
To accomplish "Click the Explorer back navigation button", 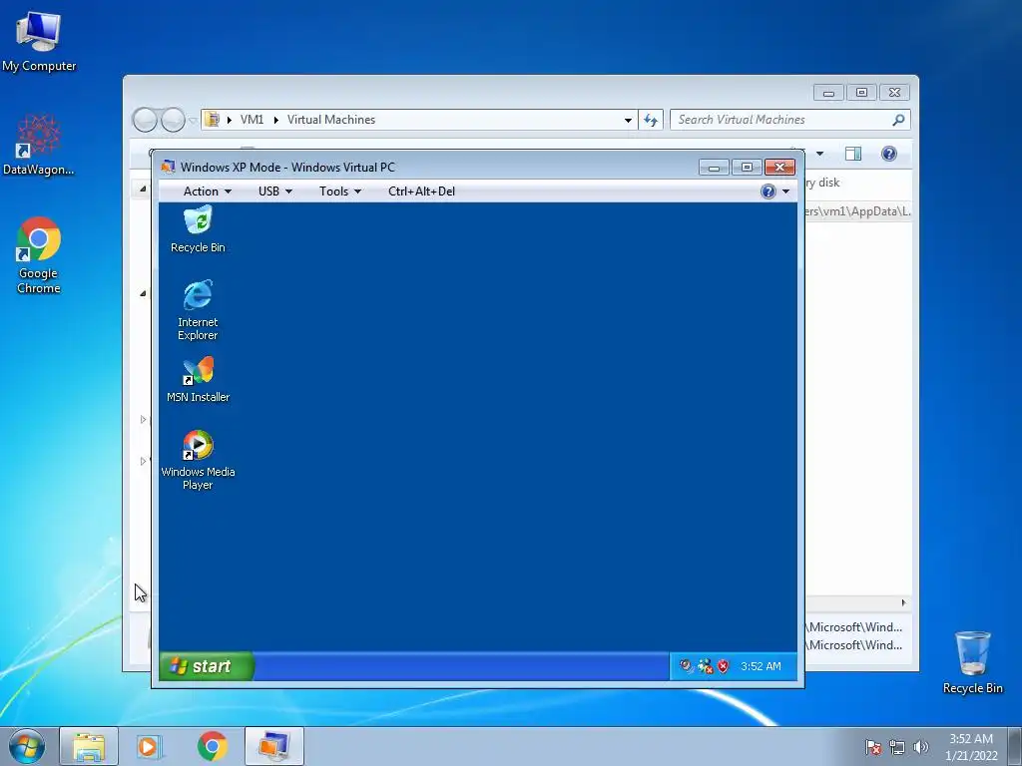I will (x=145, y=120).
